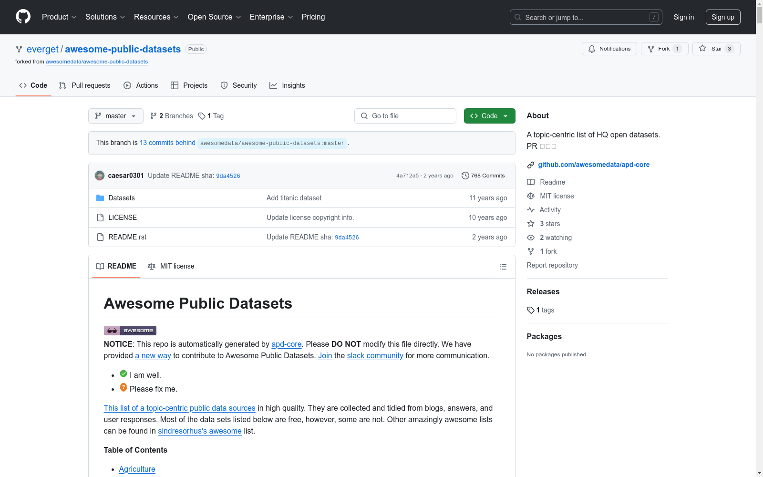Click the README.rst file icon
This screenshot has height=477, width=763.
pos(100,237)
